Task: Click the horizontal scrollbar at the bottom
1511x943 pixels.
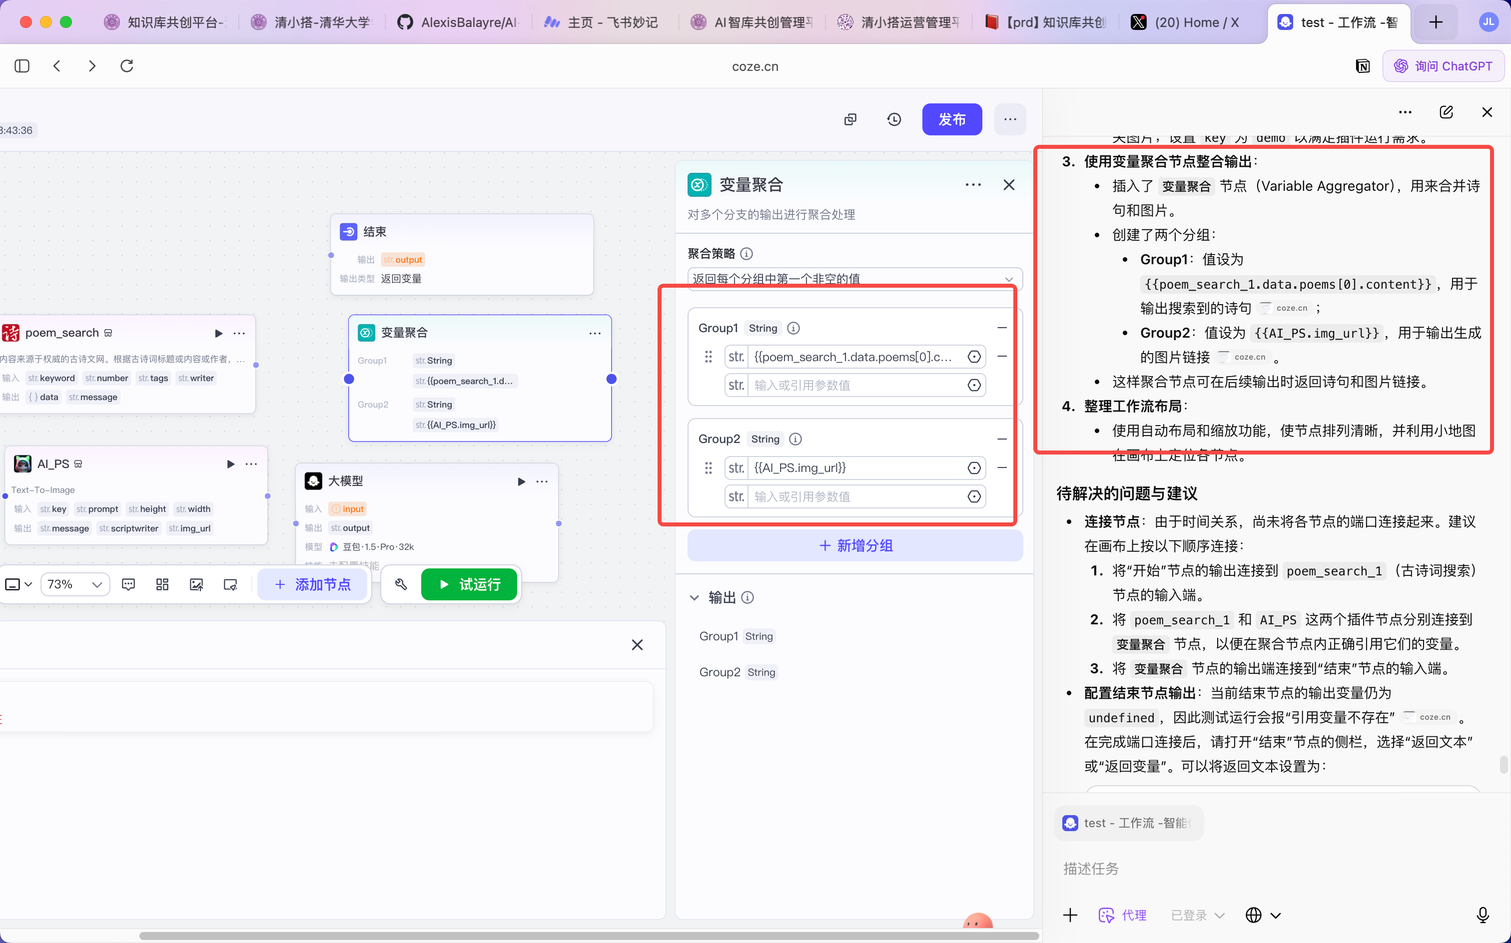Action: tap(589, 936)
